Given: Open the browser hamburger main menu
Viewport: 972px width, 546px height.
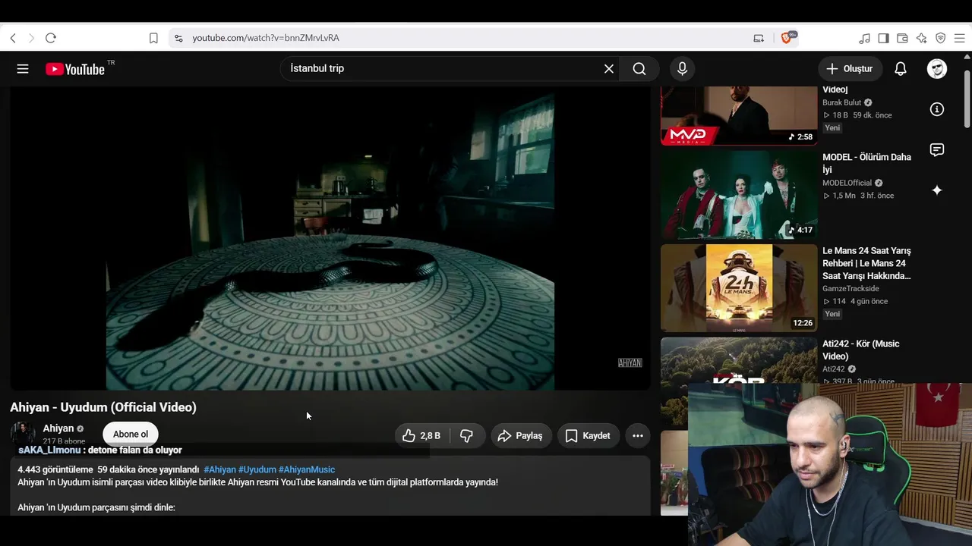Looking at the screenshot, I should tap(960, 38).
